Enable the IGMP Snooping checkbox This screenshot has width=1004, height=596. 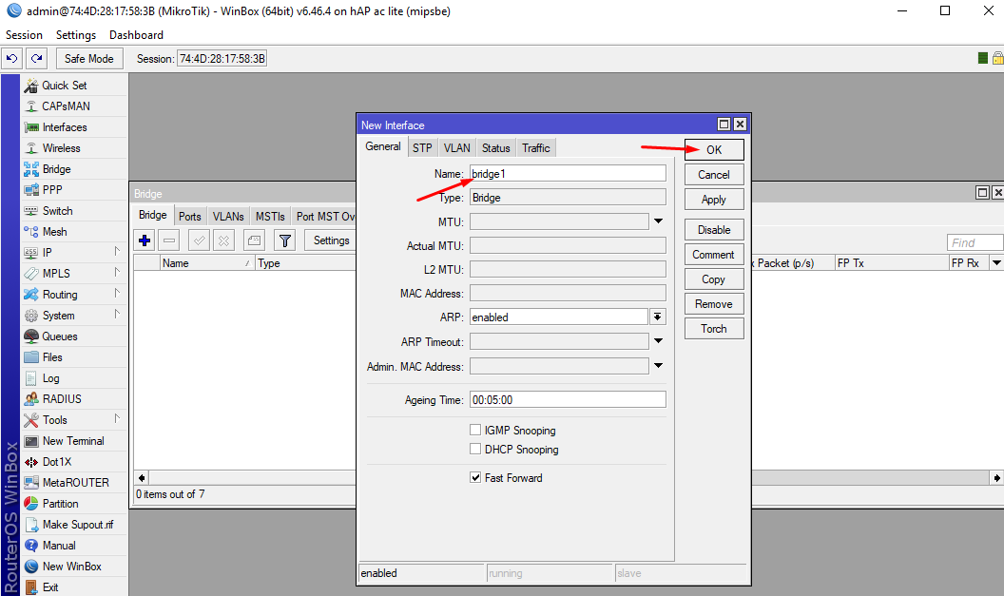pos(475,430)
